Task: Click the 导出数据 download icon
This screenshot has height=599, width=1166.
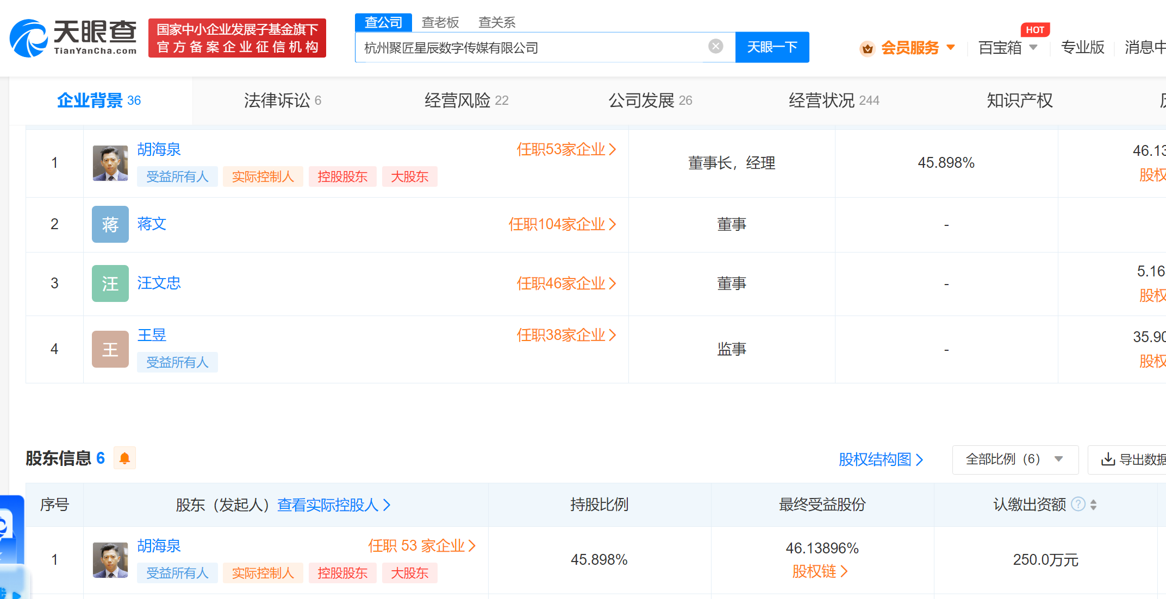Action: coord(1108,459)
